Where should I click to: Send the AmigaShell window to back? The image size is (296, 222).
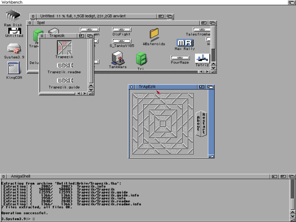click(292, 176)
